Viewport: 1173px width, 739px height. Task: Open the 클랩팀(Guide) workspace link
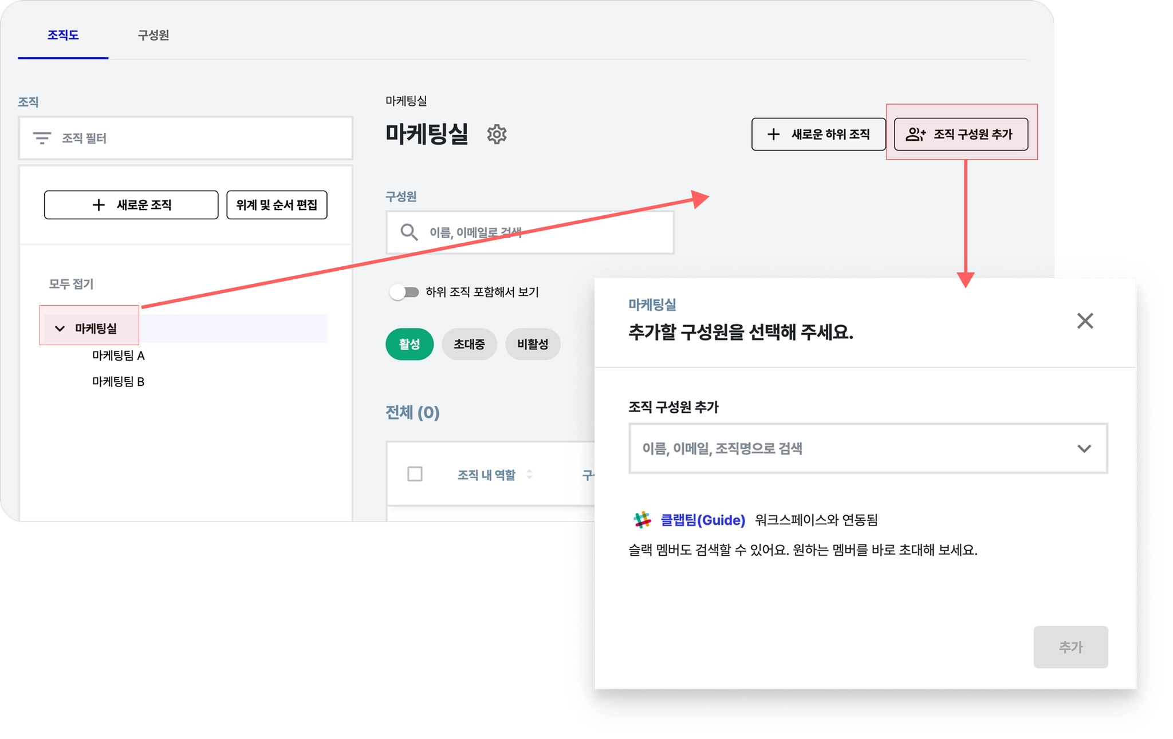[x=703, y=520]
